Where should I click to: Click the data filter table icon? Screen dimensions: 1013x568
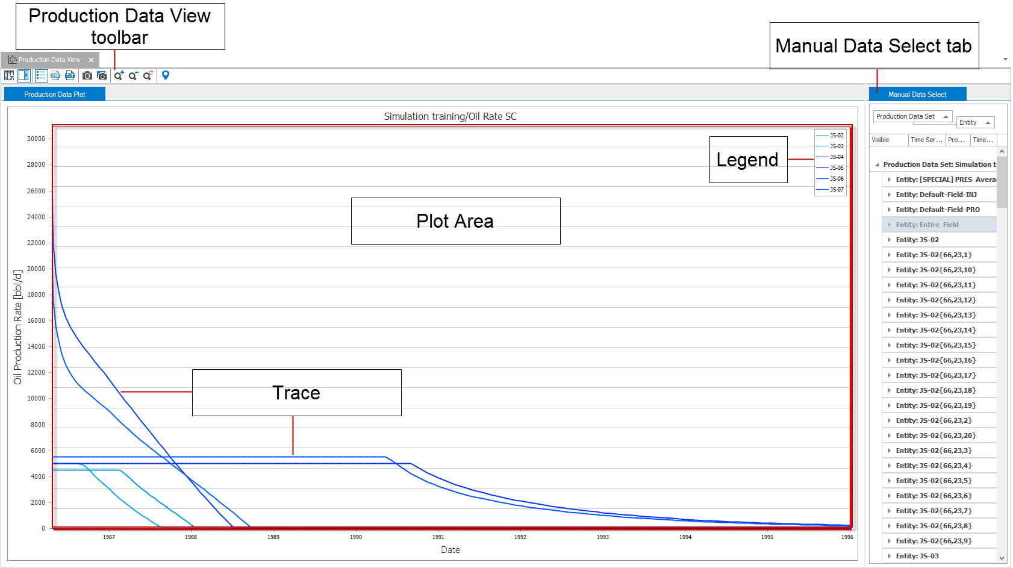9,75
